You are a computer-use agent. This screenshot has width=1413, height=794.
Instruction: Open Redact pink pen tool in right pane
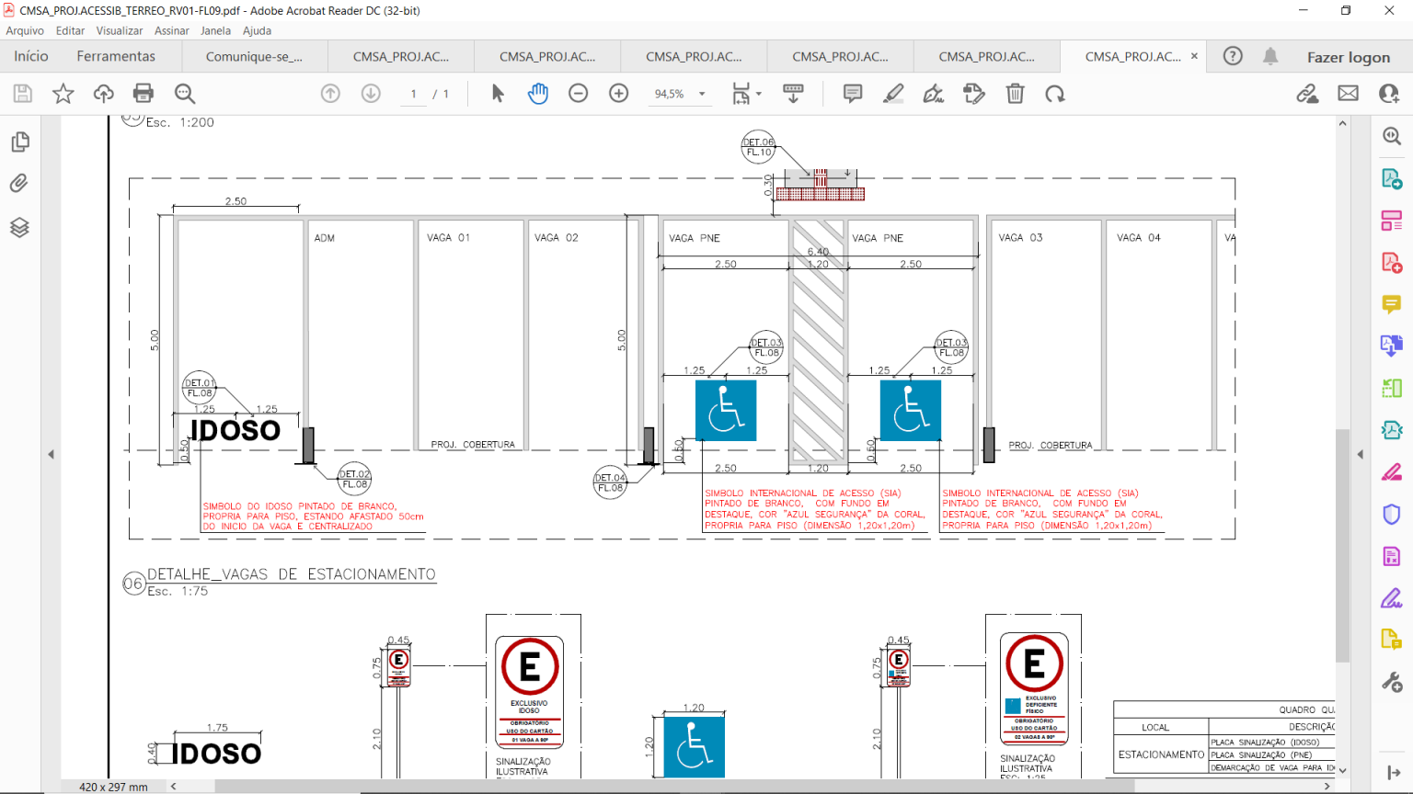click(x=1392, y=472)
